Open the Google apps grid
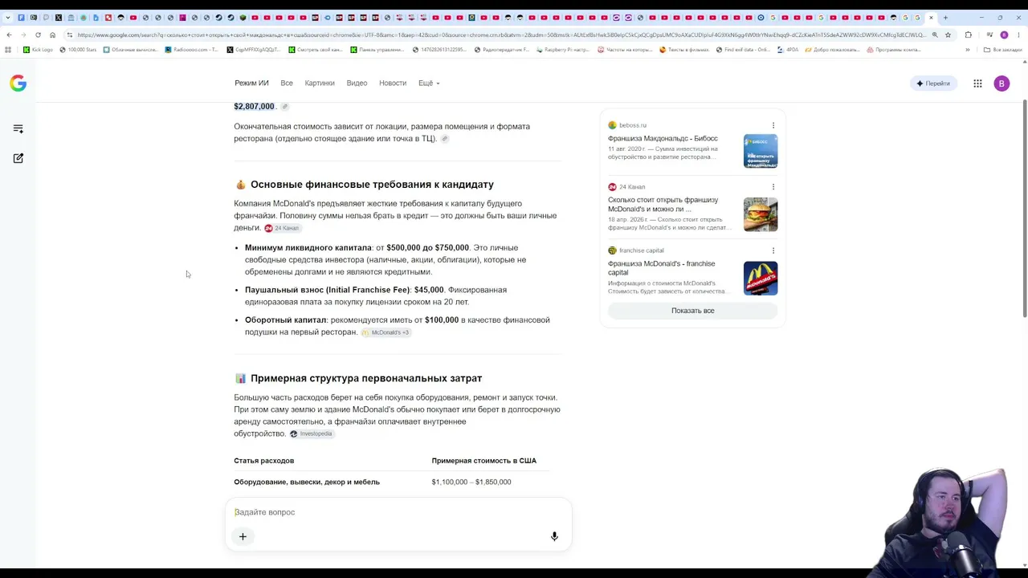Image resolution: width=1028 pixels, height=578 pixels. coord(977,83)
